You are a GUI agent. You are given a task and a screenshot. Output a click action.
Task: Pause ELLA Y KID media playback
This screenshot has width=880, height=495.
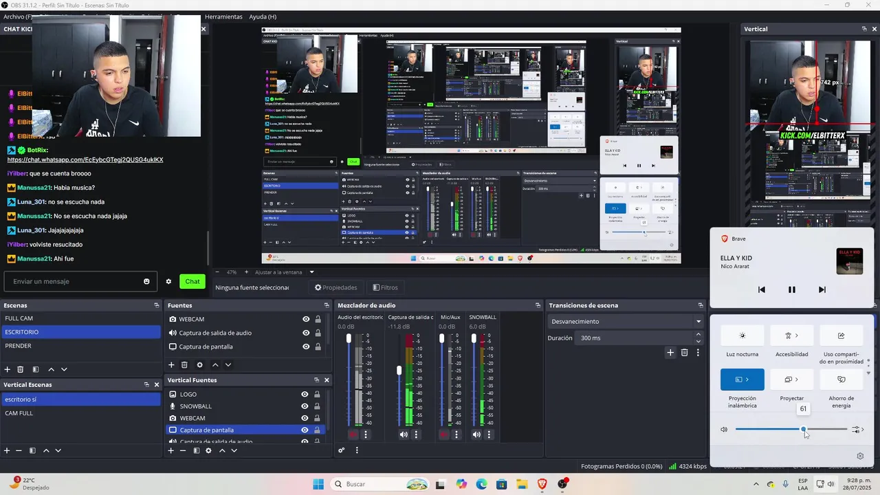791,289
